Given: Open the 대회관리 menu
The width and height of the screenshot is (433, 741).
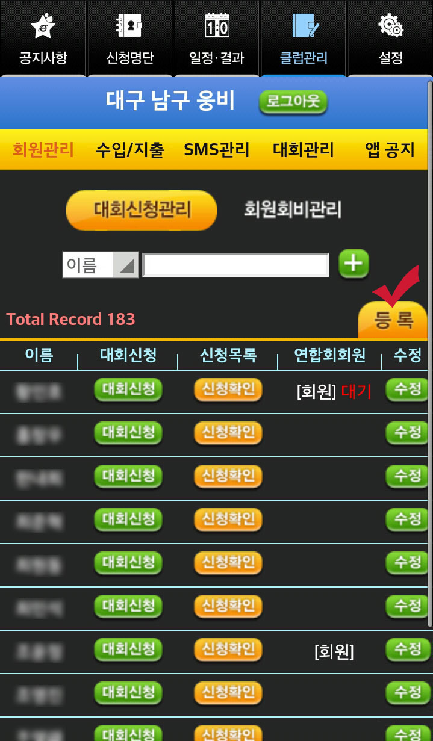Looking at the screenshot, I should click(x=303, y=149).
